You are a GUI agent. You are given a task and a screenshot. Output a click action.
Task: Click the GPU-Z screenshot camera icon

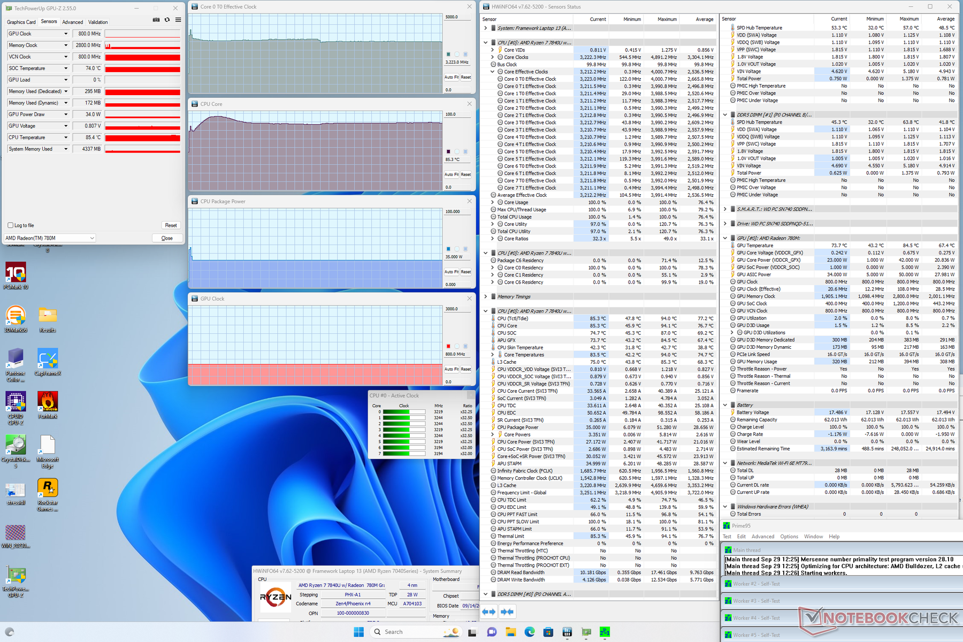click(156, 20)
